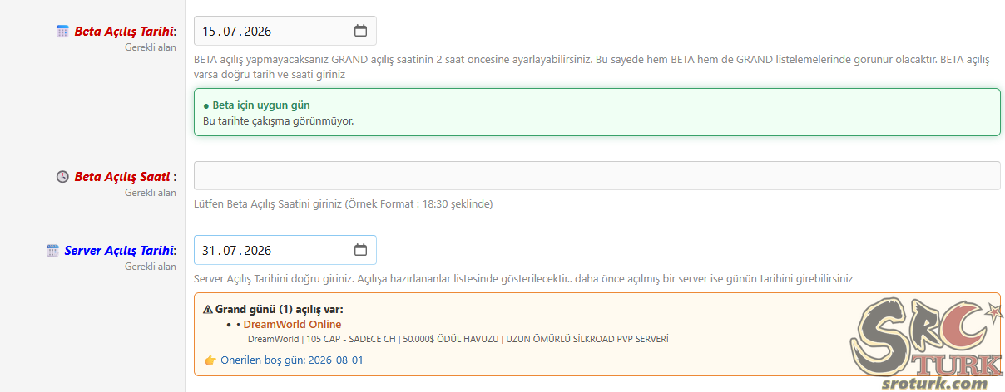The image size is (1005, 392).
Task: Click 'Gerekli alan' under Beta Açılış Saati
Action: tap(151, 193)
